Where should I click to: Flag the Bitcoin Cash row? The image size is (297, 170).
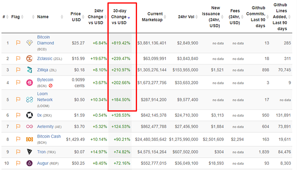point(18,139)
